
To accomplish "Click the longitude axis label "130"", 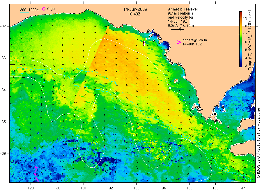I will (x=57, y=188).
